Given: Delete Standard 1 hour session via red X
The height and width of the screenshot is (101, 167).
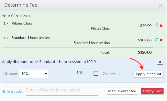Looking at the screenshot, I should pos(161,40).
